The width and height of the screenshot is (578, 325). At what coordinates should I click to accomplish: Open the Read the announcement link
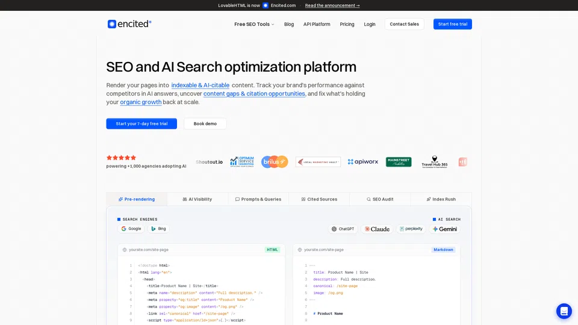tap(332, 5)
